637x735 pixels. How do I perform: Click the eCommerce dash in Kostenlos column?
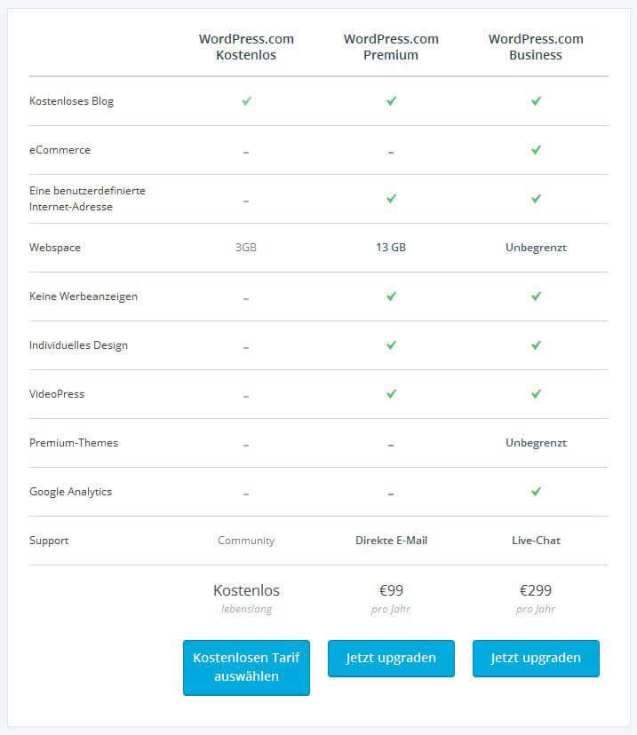pos(246,153)
